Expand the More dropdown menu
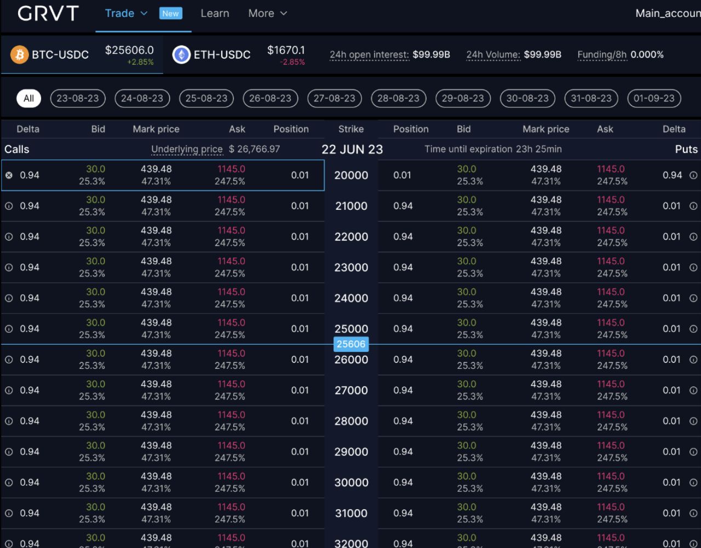Screen dimensions: 701x548 point(267,14)
